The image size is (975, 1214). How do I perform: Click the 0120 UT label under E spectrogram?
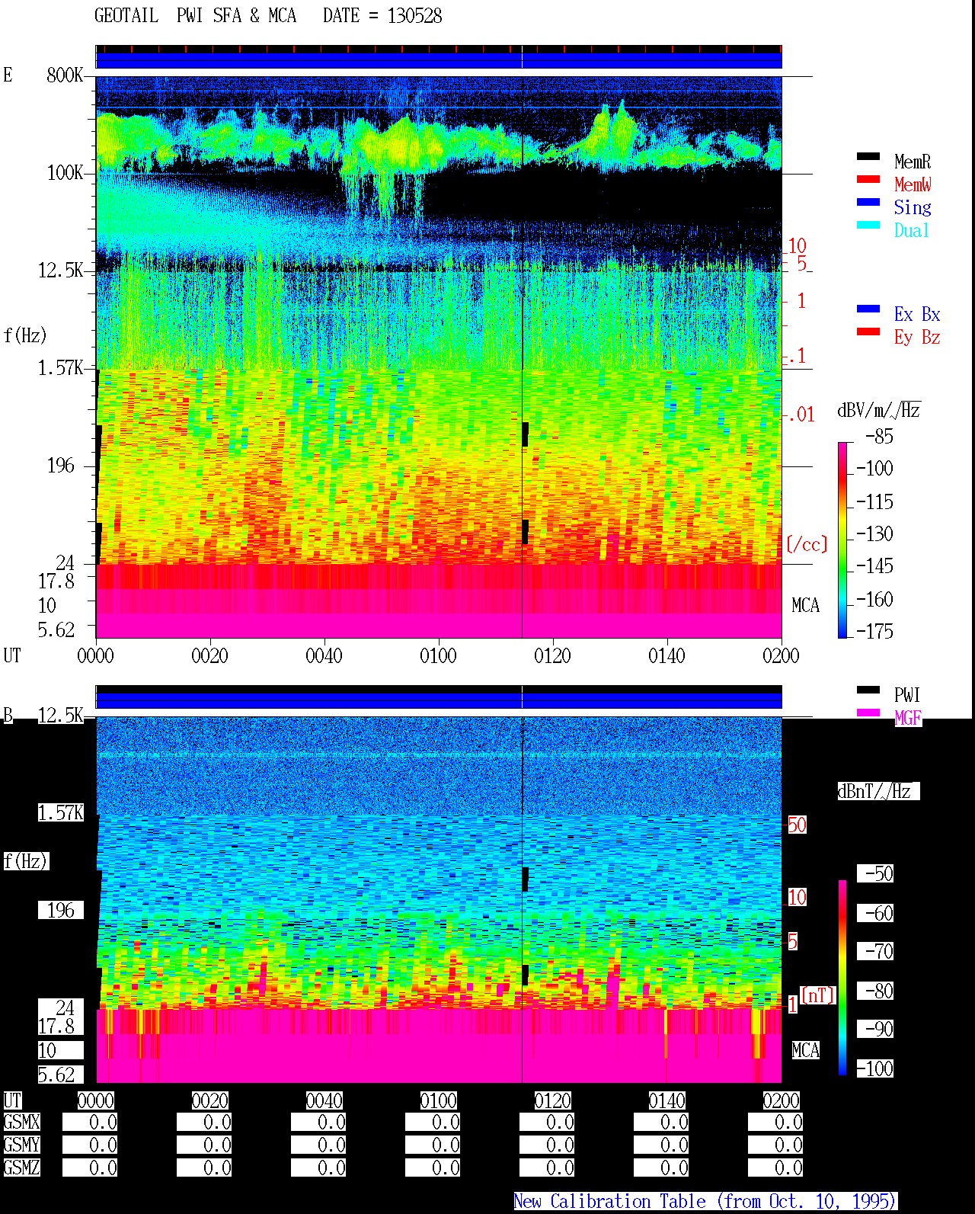pyautogui.click(x=552, y=655)
